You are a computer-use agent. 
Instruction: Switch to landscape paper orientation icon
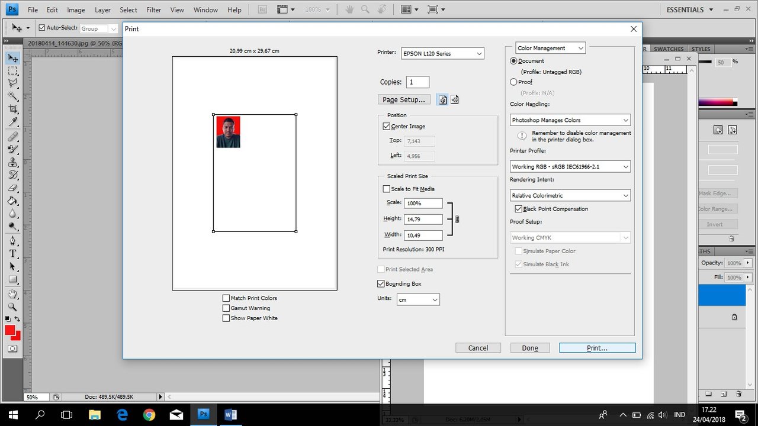click(x=455, y=100)
